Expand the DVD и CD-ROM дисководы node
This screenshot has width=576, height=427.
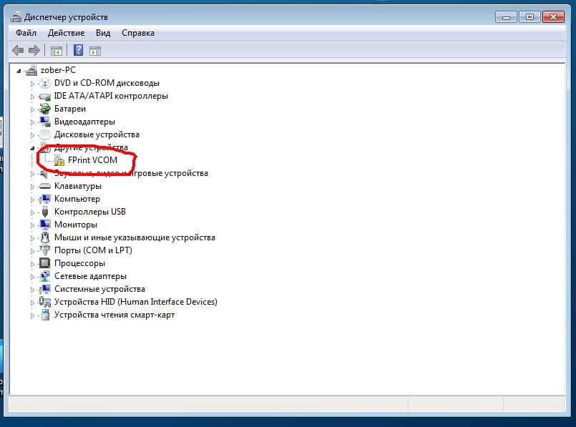[32, 84]
